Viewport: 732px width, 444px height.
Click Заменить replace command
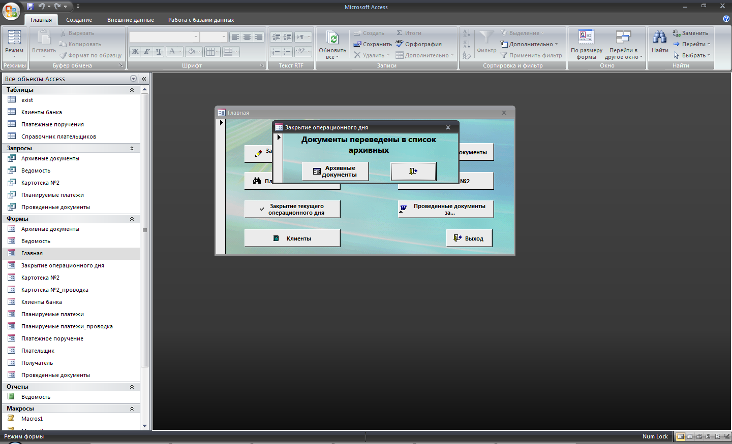pos(690,33)
